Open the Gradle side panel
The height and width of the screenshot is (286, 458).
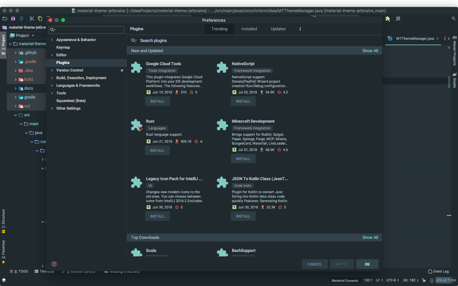[x=455, y=80]
